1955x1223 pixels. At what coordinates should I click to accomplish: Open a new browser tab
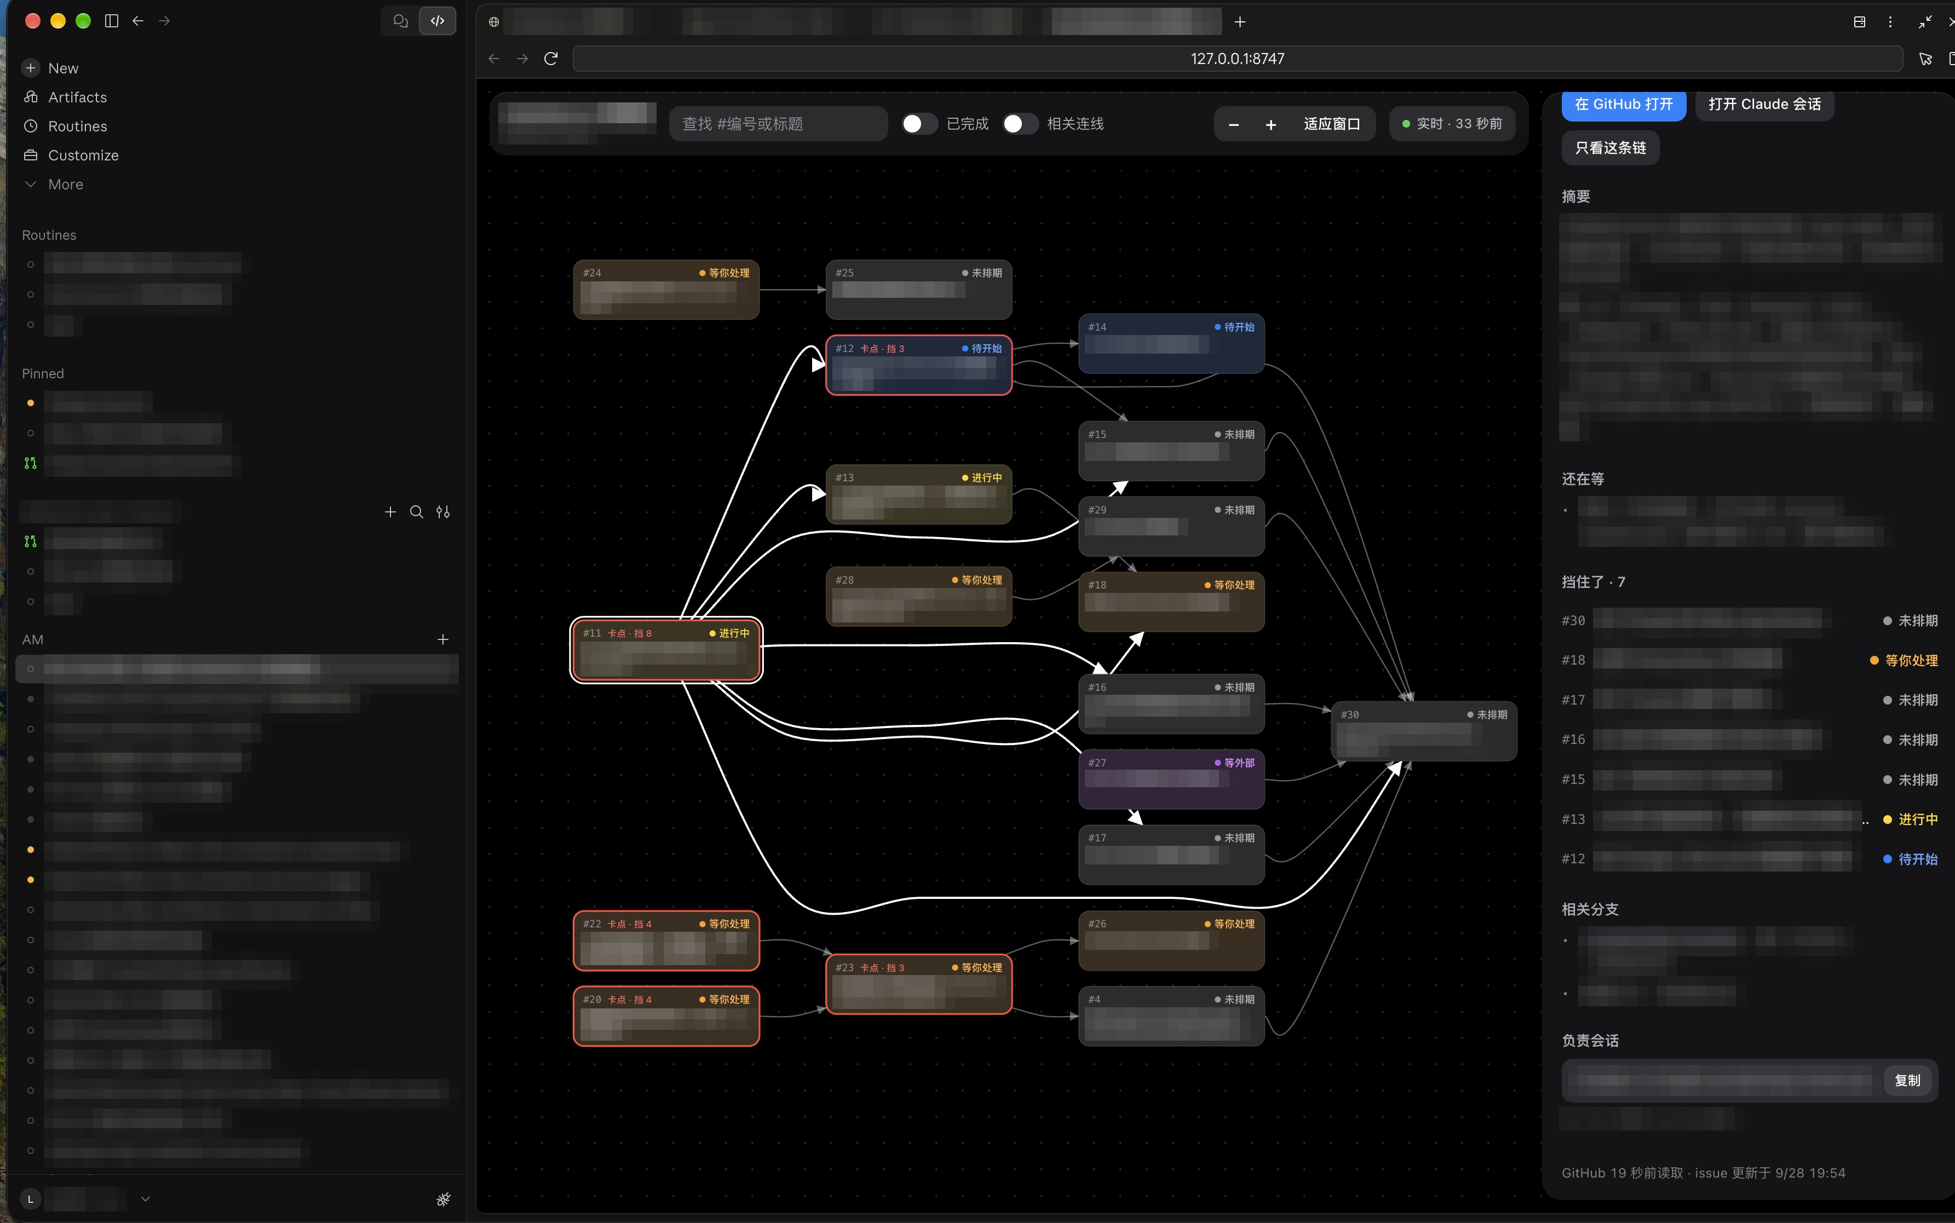click(1240, 22)
